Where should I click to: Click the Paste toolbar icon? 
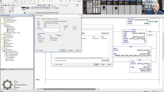[15, 5]
